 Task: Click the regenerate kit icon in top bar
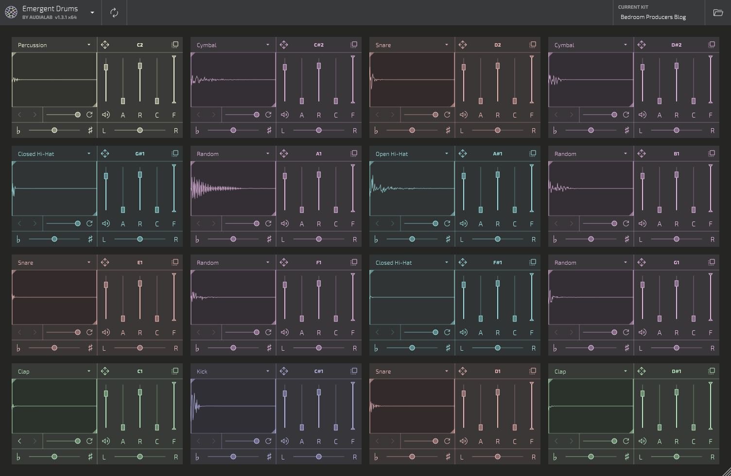pos(114,13)
